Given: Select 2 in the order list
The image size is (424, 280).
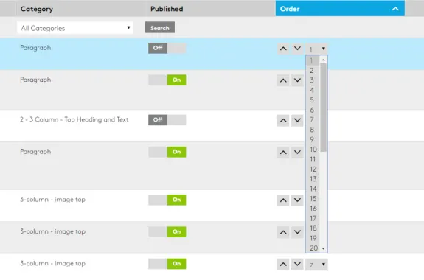Looking at the screenshot, I should [313, 71].
